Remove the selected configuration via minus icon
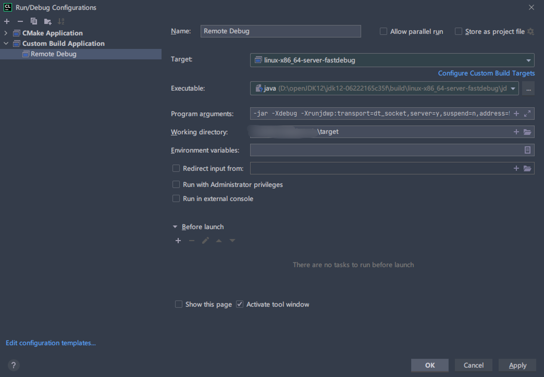 click(x=20, y=21)
